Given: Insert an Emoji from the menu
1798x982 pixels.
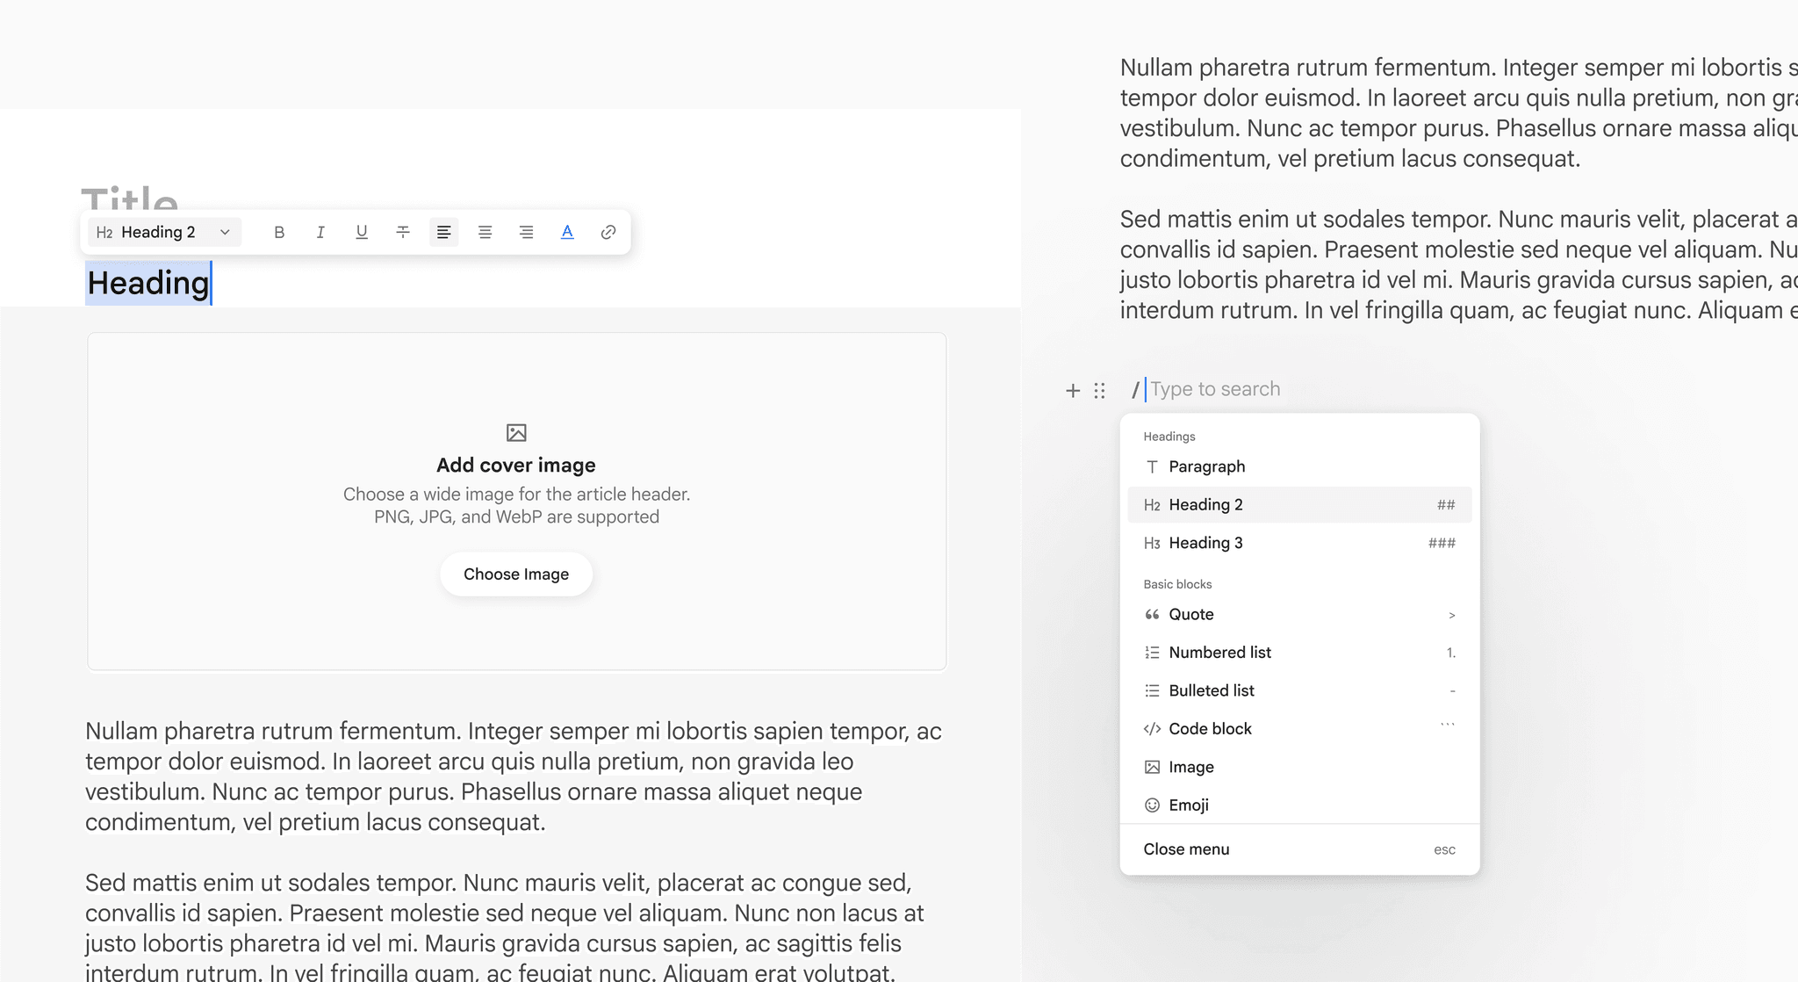Looking at the screenshot, I should tap(1299, 805).
